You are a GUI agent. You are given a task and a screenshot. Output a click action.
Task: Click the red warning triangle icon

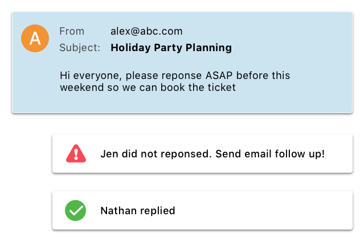(x=76, y=153)
